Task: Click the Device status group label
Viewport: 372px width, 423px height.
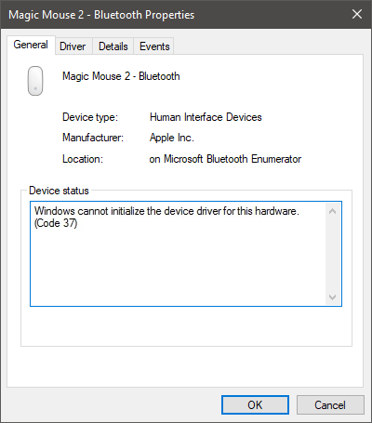Action: 59,191
